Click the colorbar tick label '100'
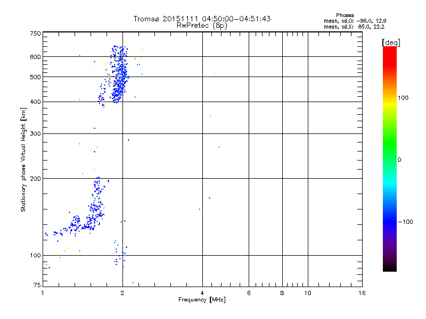 coord(403,98)
